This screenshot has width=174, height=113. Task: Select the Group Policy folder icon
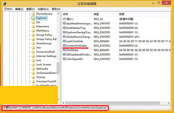[x=34, y=35]
